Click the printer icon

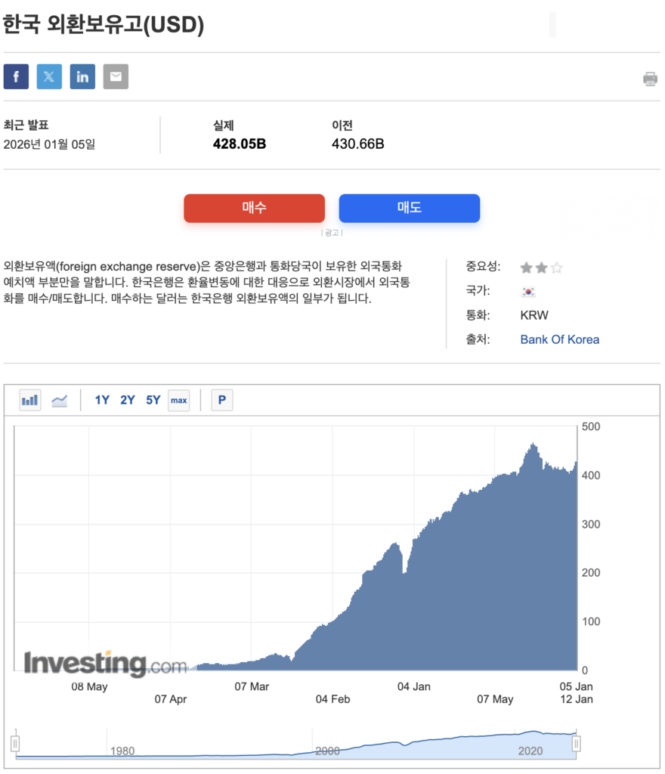[x=650, y=79]
